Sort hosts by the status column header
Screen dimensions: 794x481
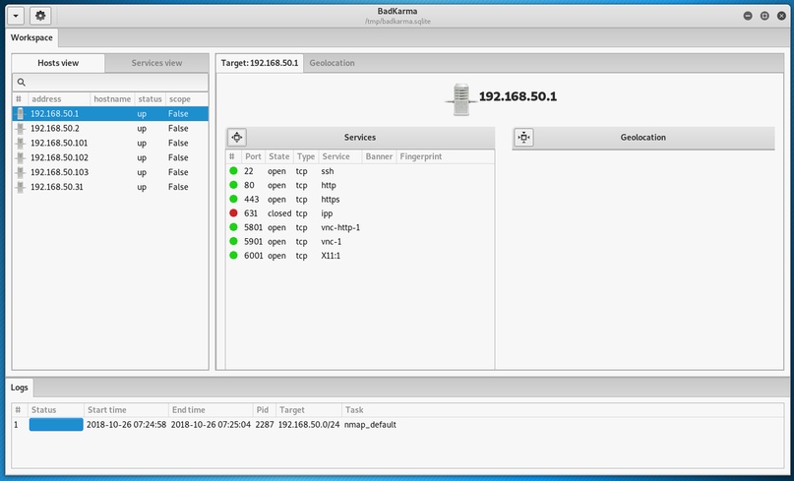coord(150,99)
